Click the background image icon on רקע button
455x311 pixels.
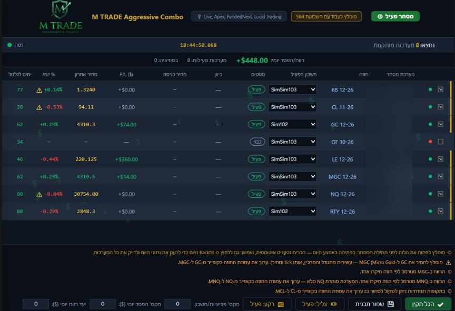tap(281, 304)
